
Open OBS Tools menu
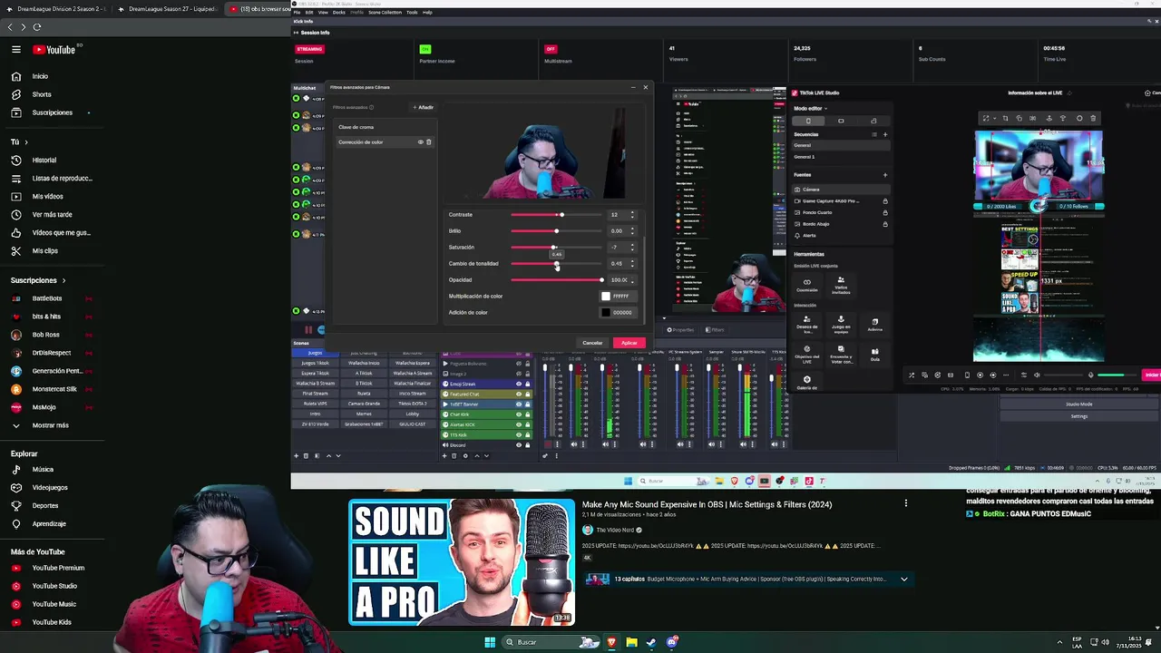point(412,13)
